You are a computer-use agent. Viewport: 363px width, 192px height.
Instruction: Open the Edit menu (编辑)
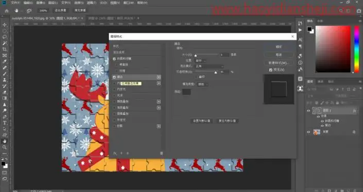coord(28,3)
